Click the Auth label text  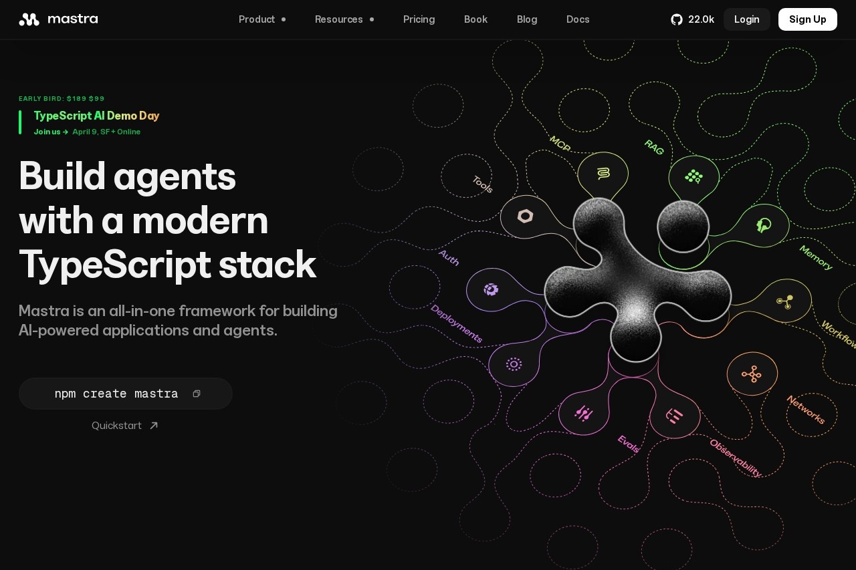449,257
